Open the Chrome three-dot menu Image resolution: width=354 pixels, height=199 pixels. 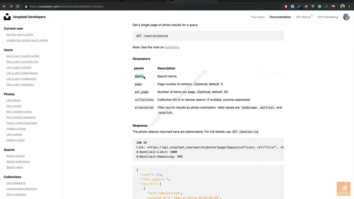tap(349, 6)
